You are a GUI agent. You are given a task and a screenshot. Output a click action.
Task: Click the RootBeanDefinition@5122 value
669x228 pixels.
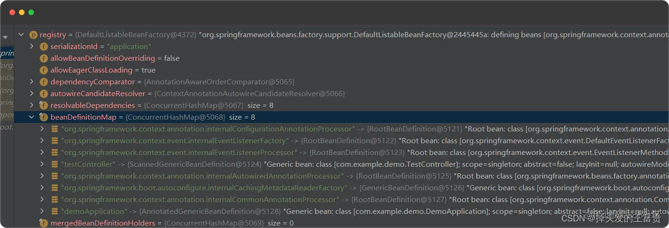pyautogui.click(x=348, y=141)
